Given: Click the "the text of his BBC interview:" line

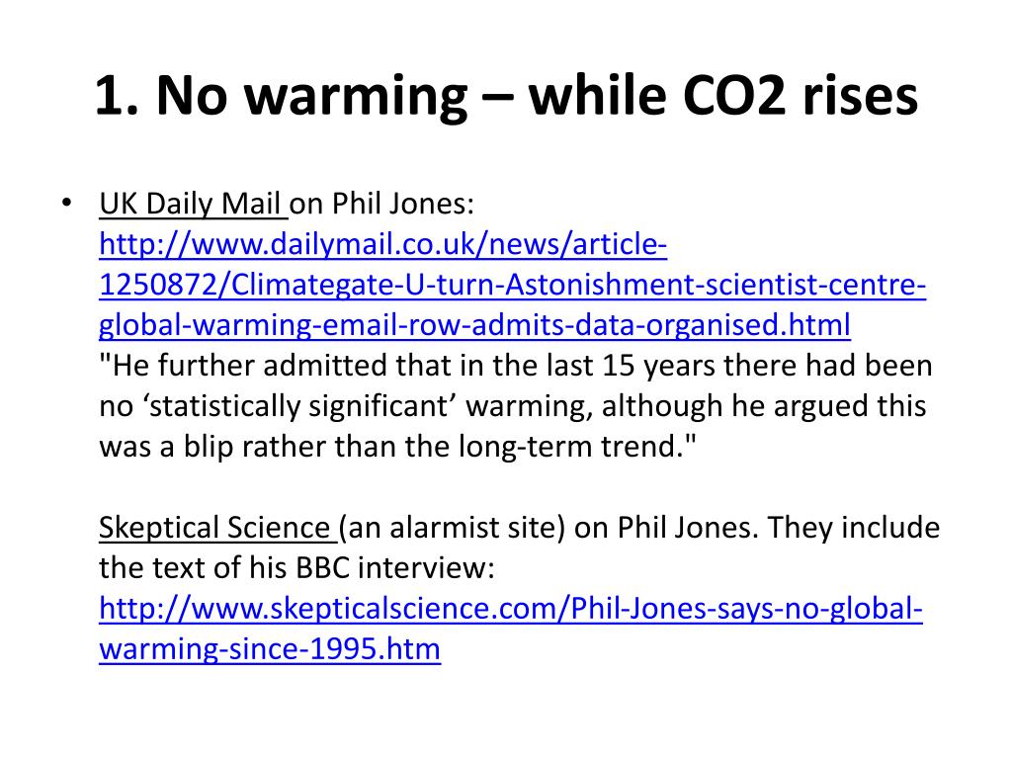Looking at the screenshot, I should 296,568.
